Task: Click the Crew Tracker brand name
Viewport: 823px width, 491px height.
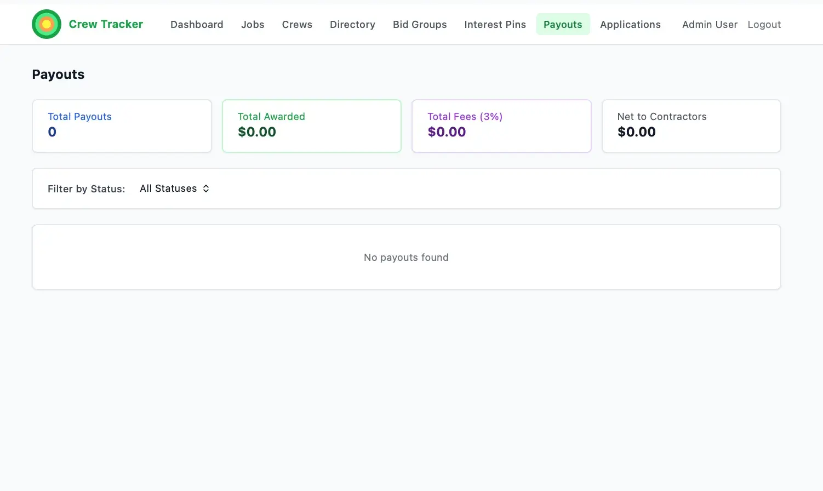Action: tap(106, 24)
